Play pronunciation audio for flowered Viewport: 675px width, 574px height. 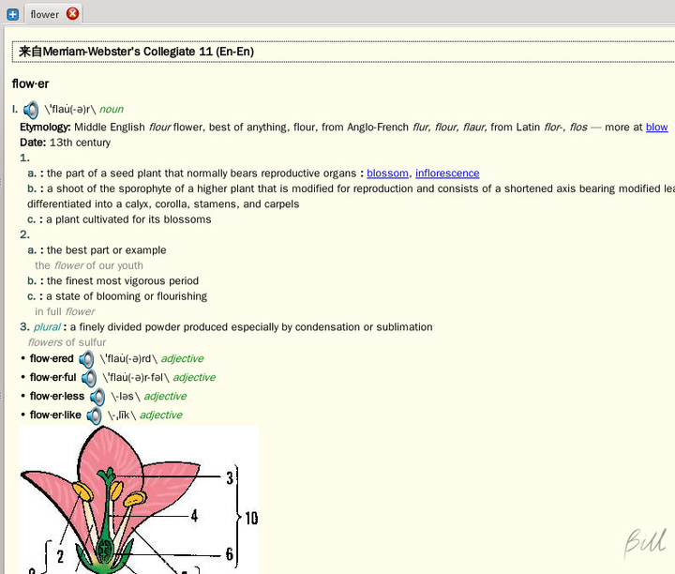(86, 359)
